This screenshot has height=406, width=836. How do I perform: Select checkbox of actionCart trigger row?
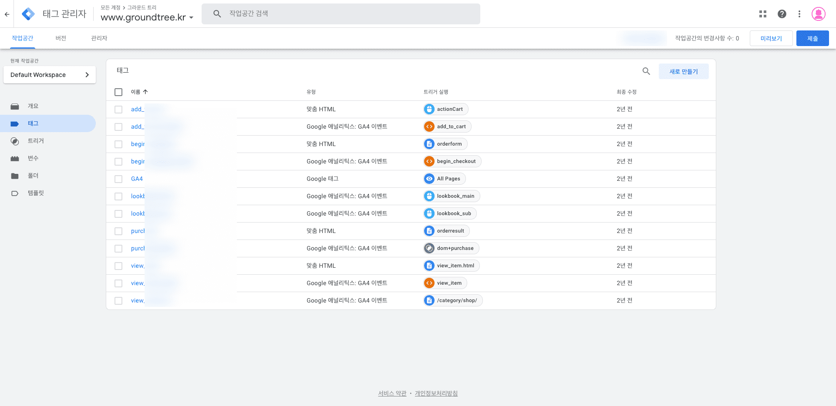point(118,110)
